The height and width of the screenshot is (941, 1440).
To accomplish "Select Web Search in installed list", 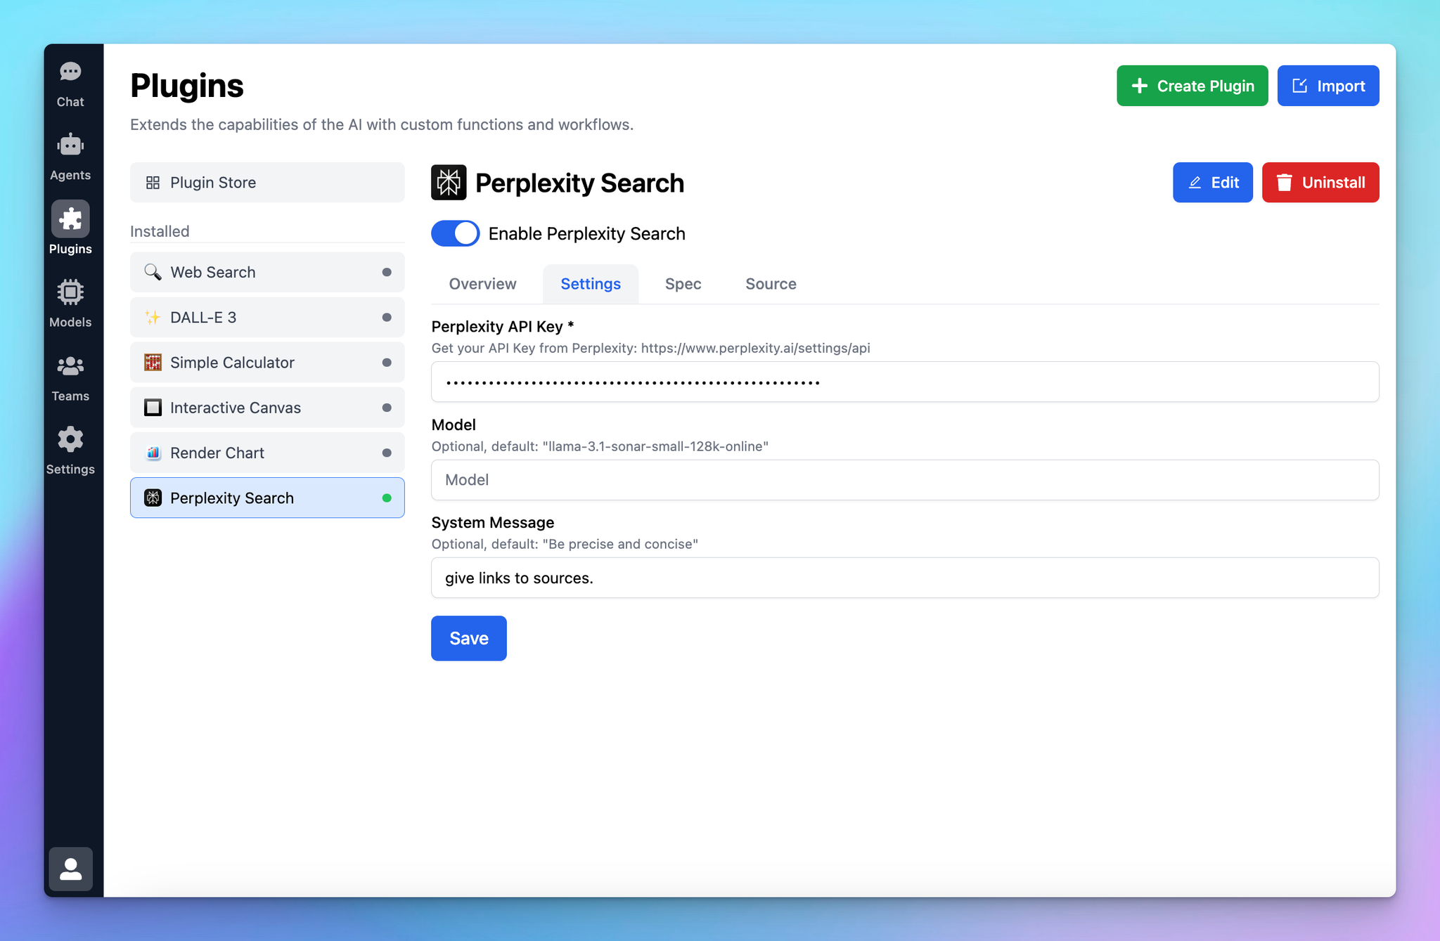I will click(x=267, y=272).
